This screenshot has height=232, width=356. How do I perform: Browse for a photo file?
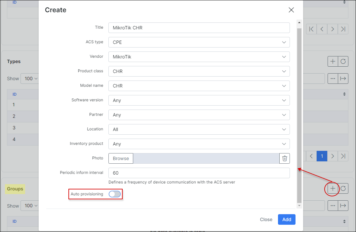pos(121,158)
